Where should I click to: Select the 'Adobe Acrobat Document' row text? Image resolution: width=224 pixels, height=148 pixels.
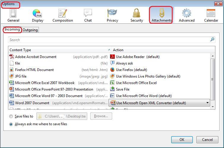36,57
